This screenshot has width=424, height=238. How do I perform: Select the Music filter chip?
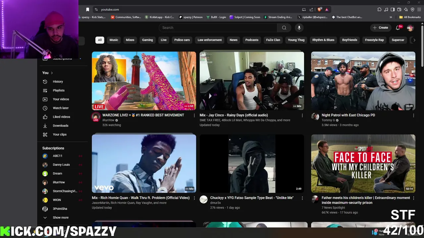(114, 40)
